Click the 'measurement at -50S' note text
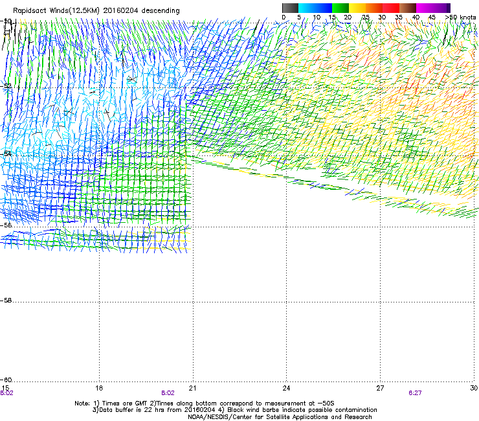Viewport: 479px width, 421px height. 300,404
